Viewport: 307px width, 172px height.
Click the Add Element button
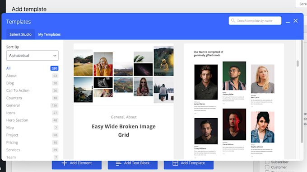pyautogui.click(x=77, y=164)
